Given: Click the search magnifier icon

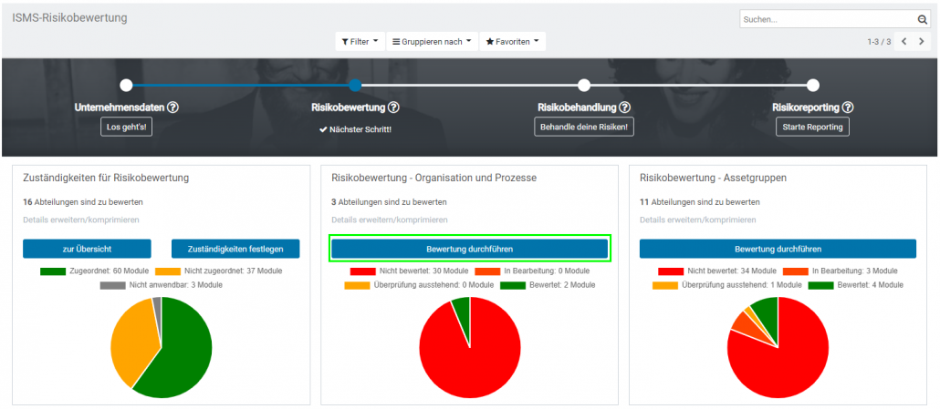Looking at the screenshot, I should point(922,19).
